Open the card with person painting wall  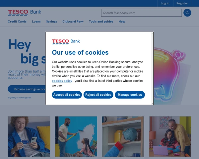click(76, 136)
